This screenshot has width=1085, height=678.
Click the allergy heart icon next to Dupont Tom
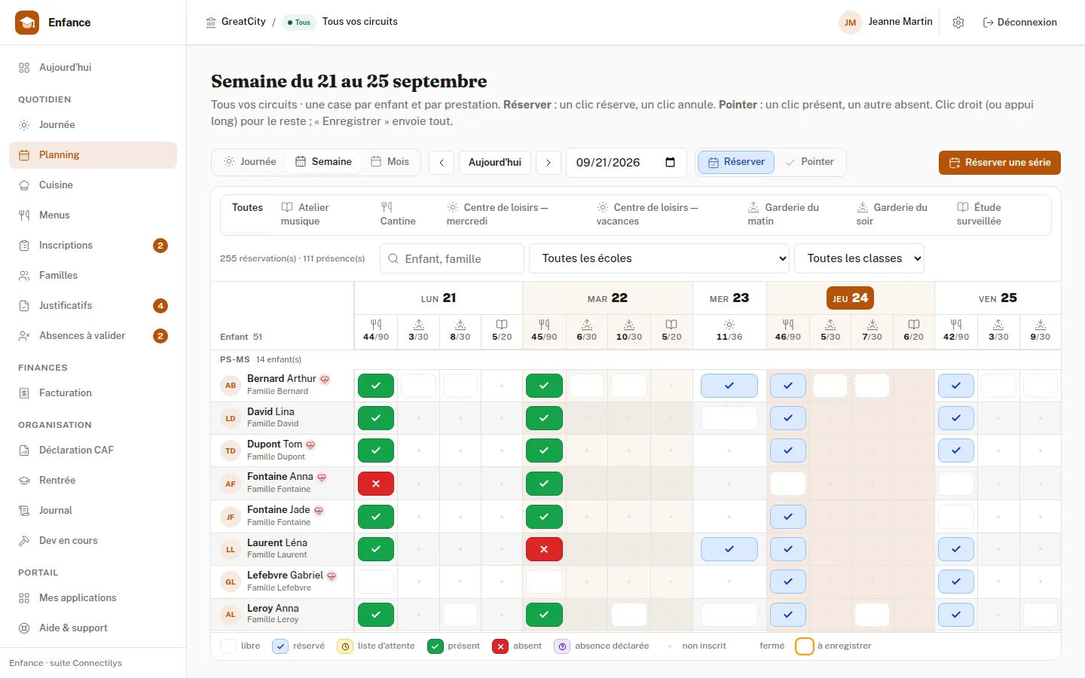tap(310, 445)
